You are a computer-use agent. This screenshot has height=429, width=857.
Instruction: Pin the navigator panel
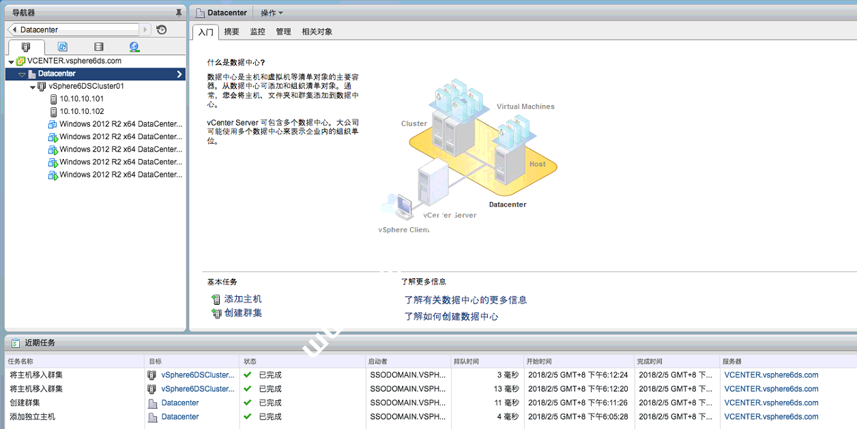(179, 12)
